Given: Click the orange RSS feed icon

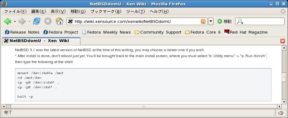Looking at the screenshot, I should click(203, 21).
